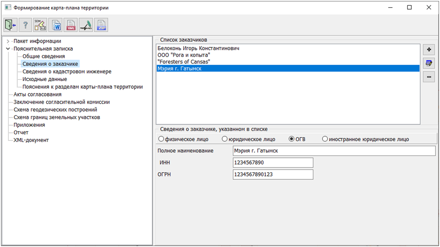Select the 'физическое лицо' radio button
Viewport: 440px width, 247px height.
pos(161,139)
